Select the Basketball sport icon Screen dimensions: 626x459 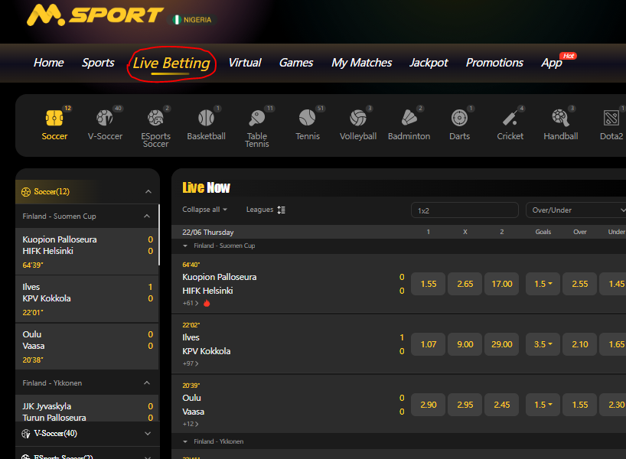coord(206,125)
